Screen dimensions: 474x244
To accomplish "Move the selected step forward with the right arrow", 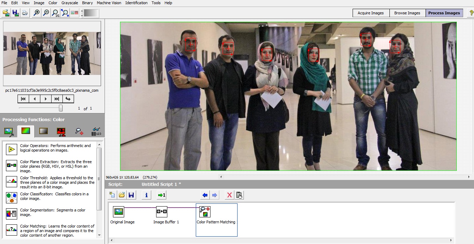I will (214, 195).
